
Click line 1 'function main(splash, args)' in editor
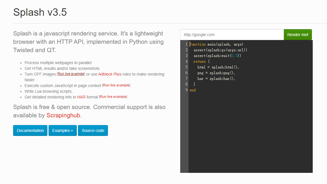point(216,44)
